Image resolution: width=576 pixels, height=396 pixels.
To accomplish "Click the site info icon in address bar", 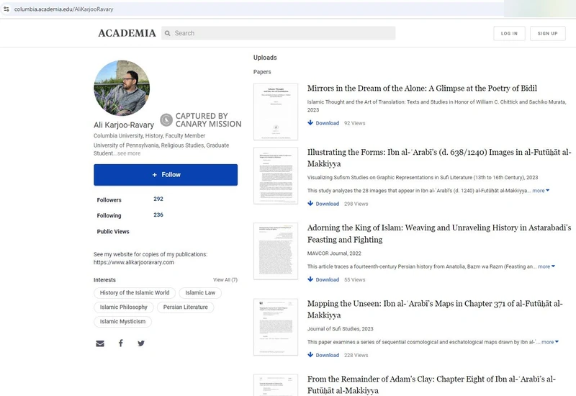I will [x=6, y=9].
